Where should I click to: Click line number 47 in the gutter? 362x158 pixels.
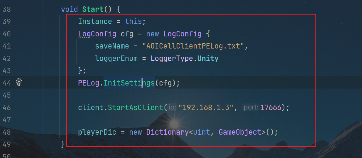pos(7,120)
